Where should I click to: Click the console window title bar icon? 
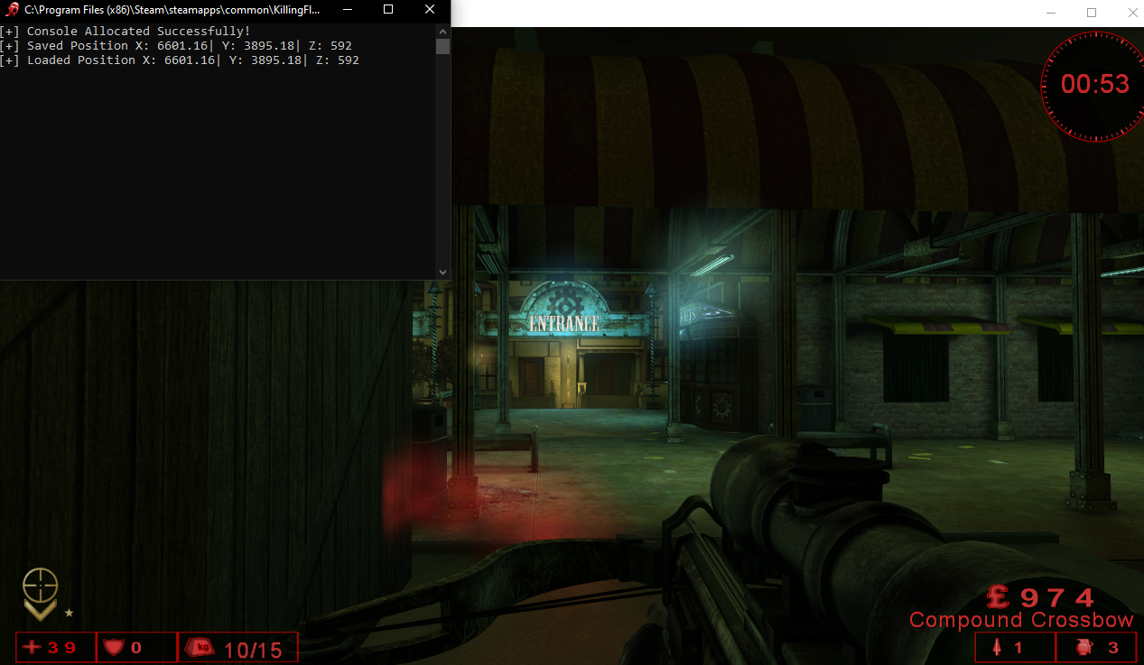(x=12, y=10)
